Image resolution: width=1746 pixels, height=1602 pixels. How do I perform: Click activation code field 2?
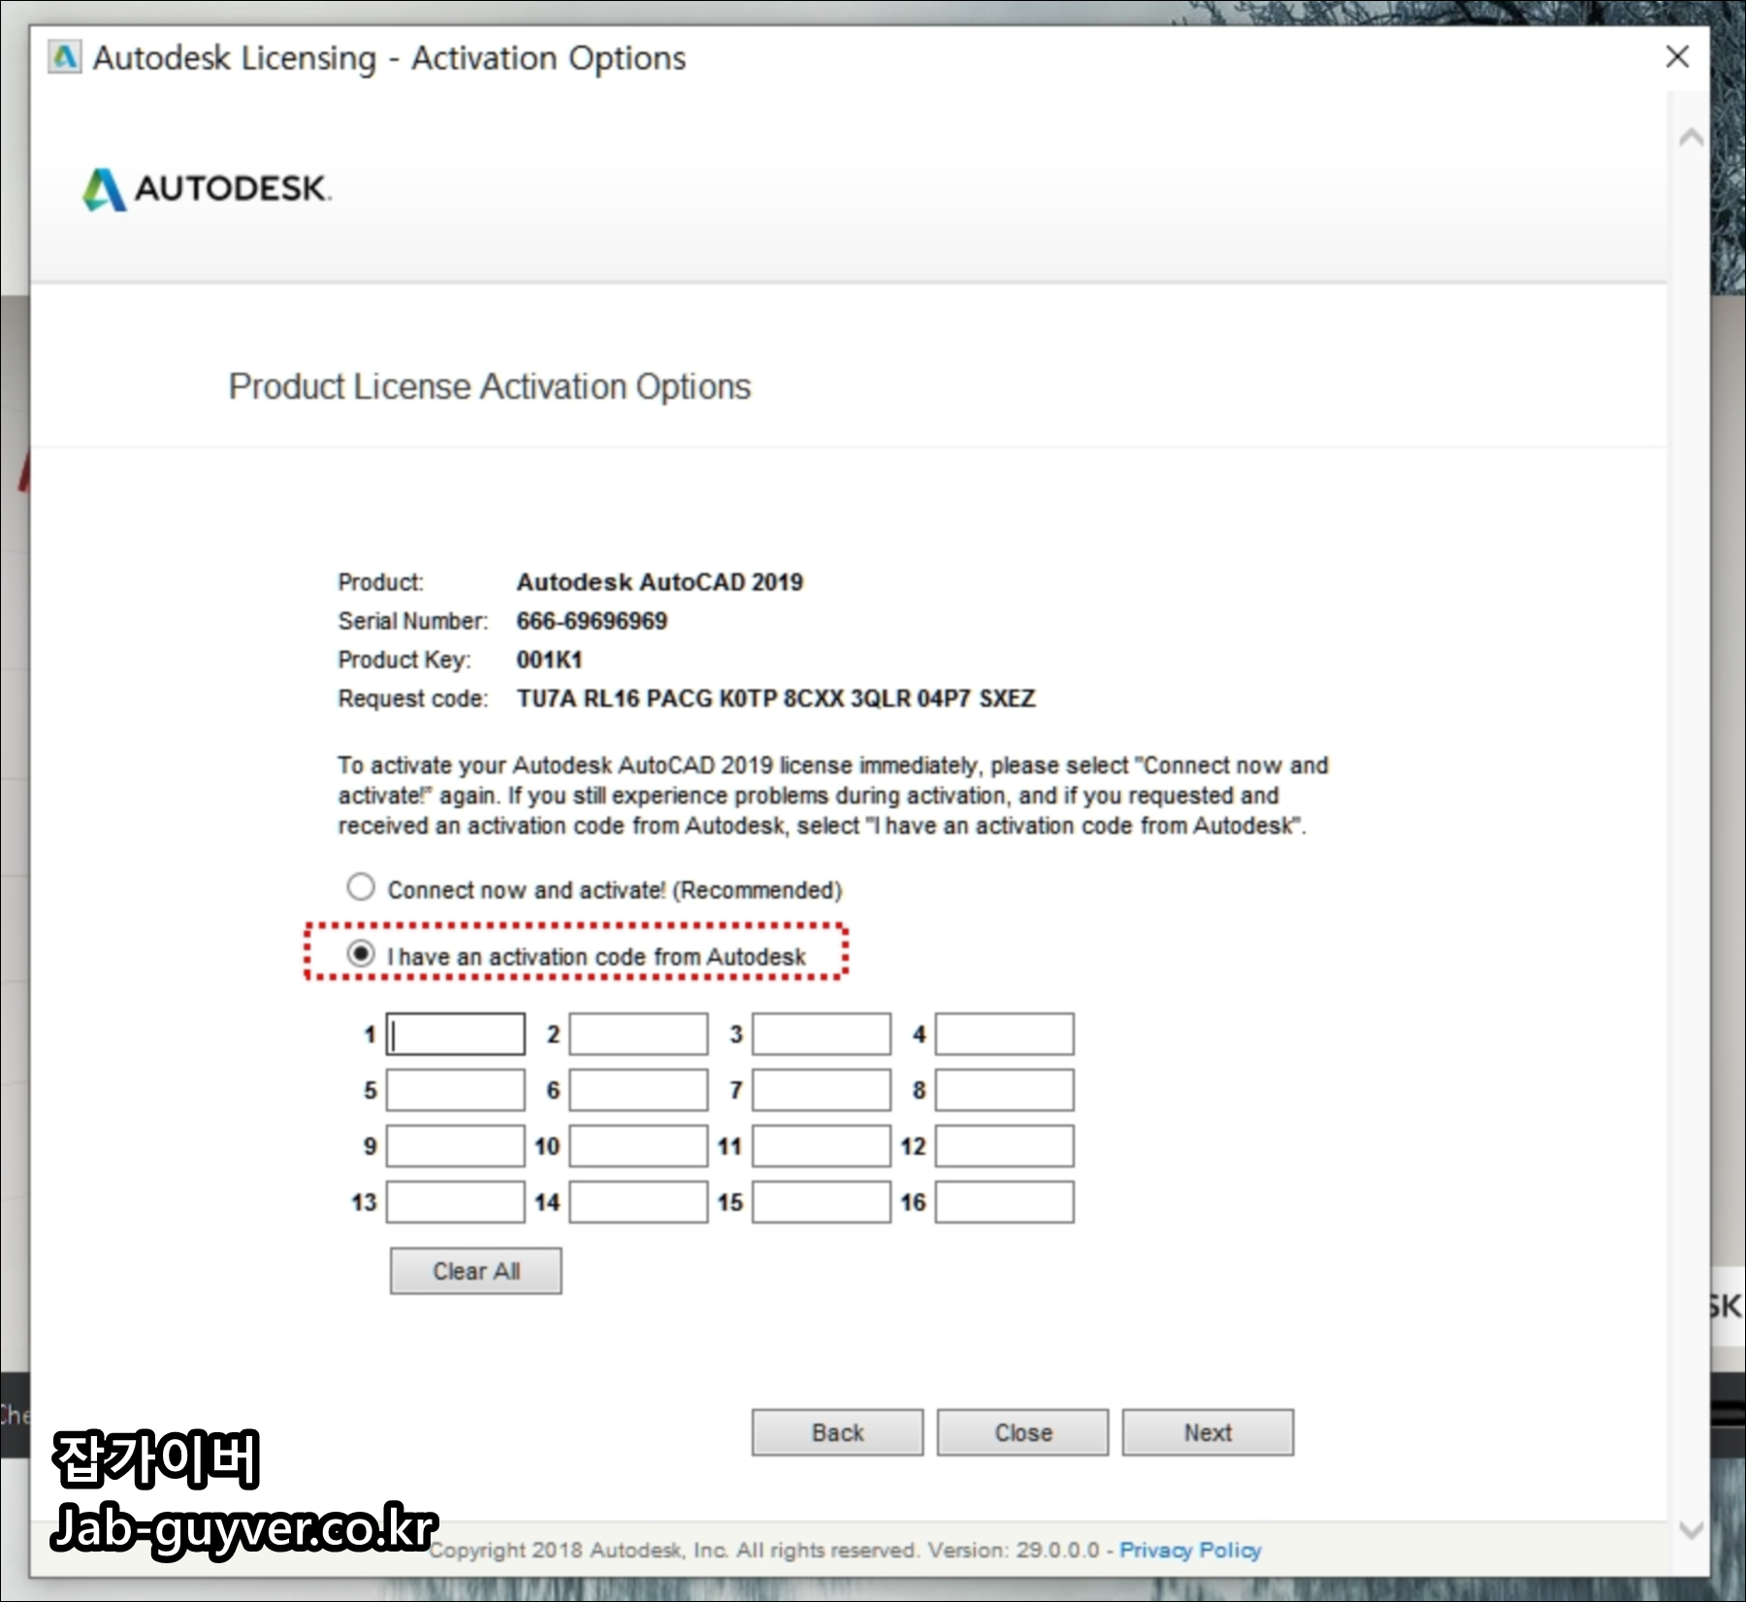[638, 1034]
